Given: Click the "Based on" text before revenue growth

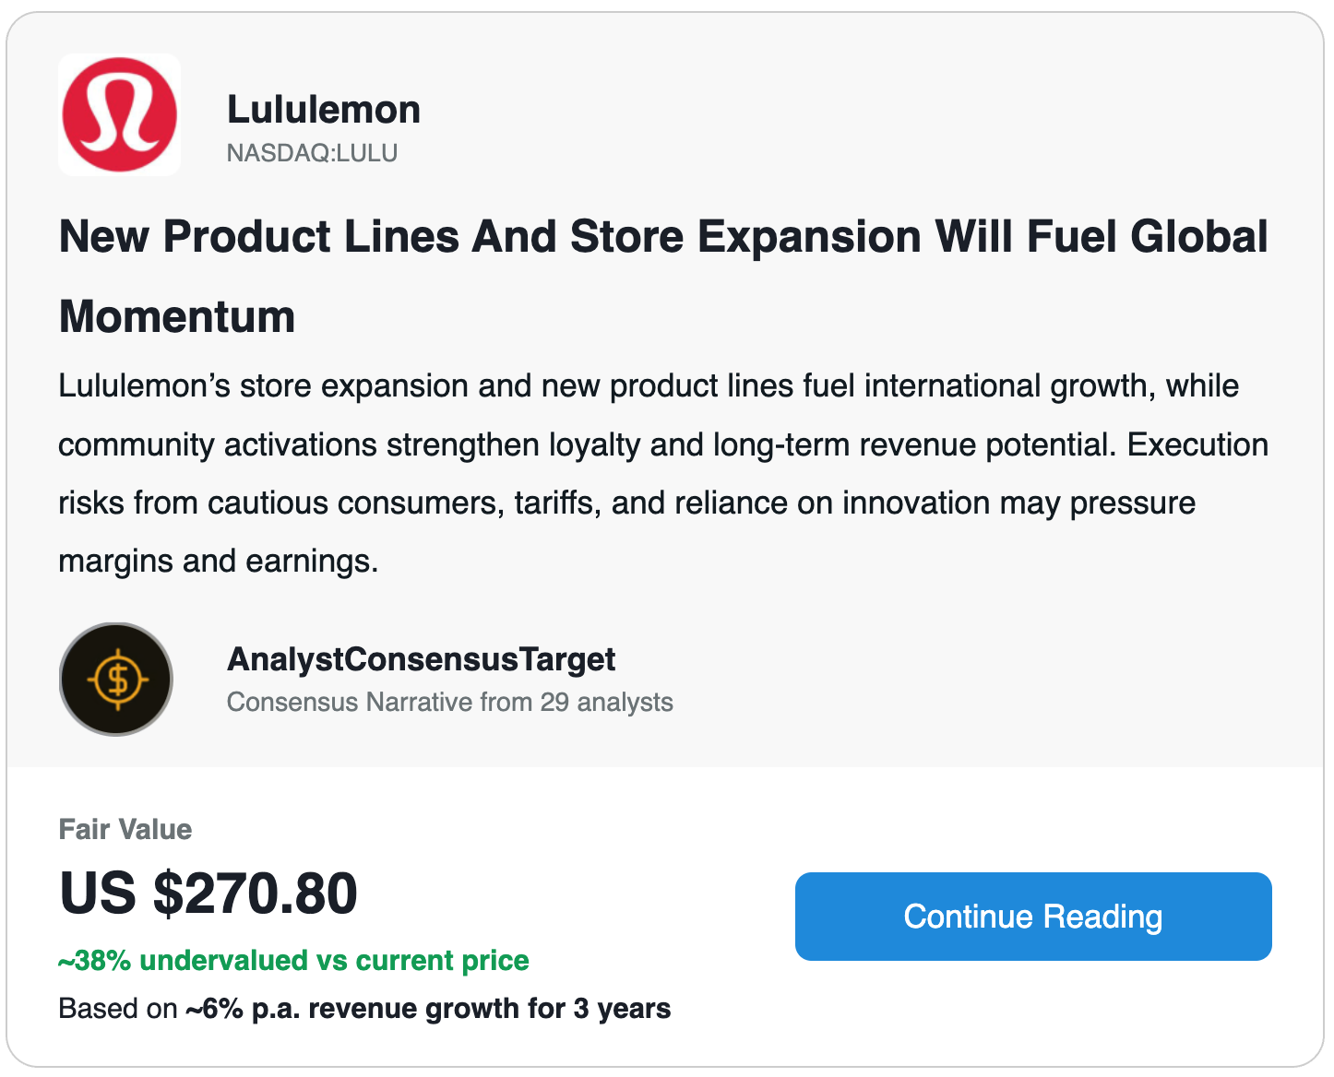Looking at the screenshot, I should (118, 1009).
